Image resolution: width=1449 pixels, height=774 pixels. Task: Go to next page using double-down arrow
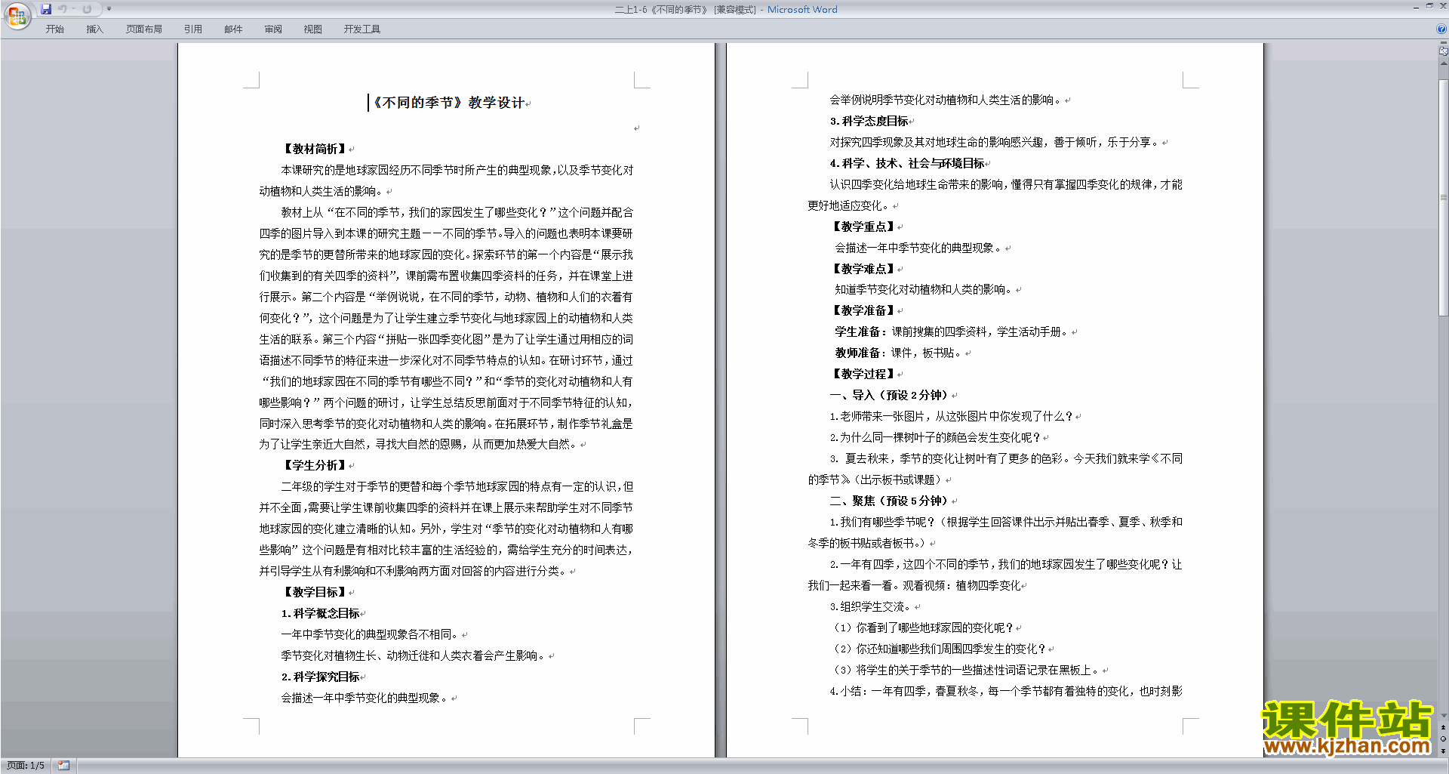1444,751
